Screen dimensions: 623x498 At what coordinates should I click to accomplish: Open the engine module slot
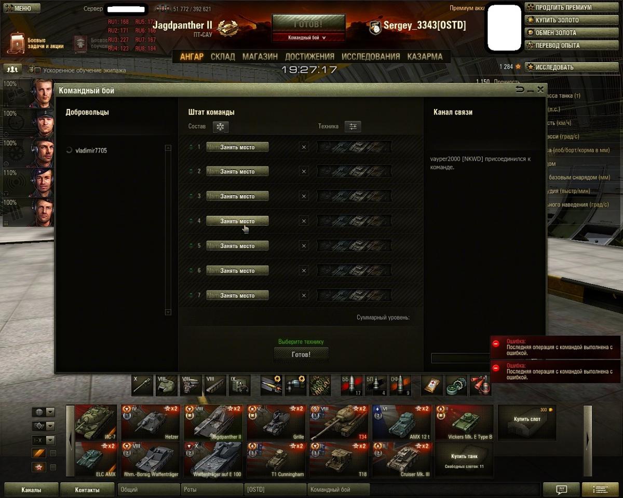191,385
